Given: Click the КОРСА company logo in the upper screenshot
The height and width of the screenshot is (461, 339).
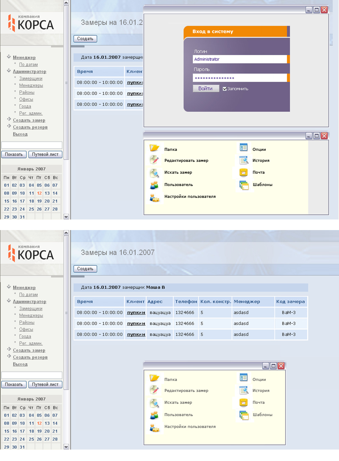Looking at the screenshot, I should [31, 22].
